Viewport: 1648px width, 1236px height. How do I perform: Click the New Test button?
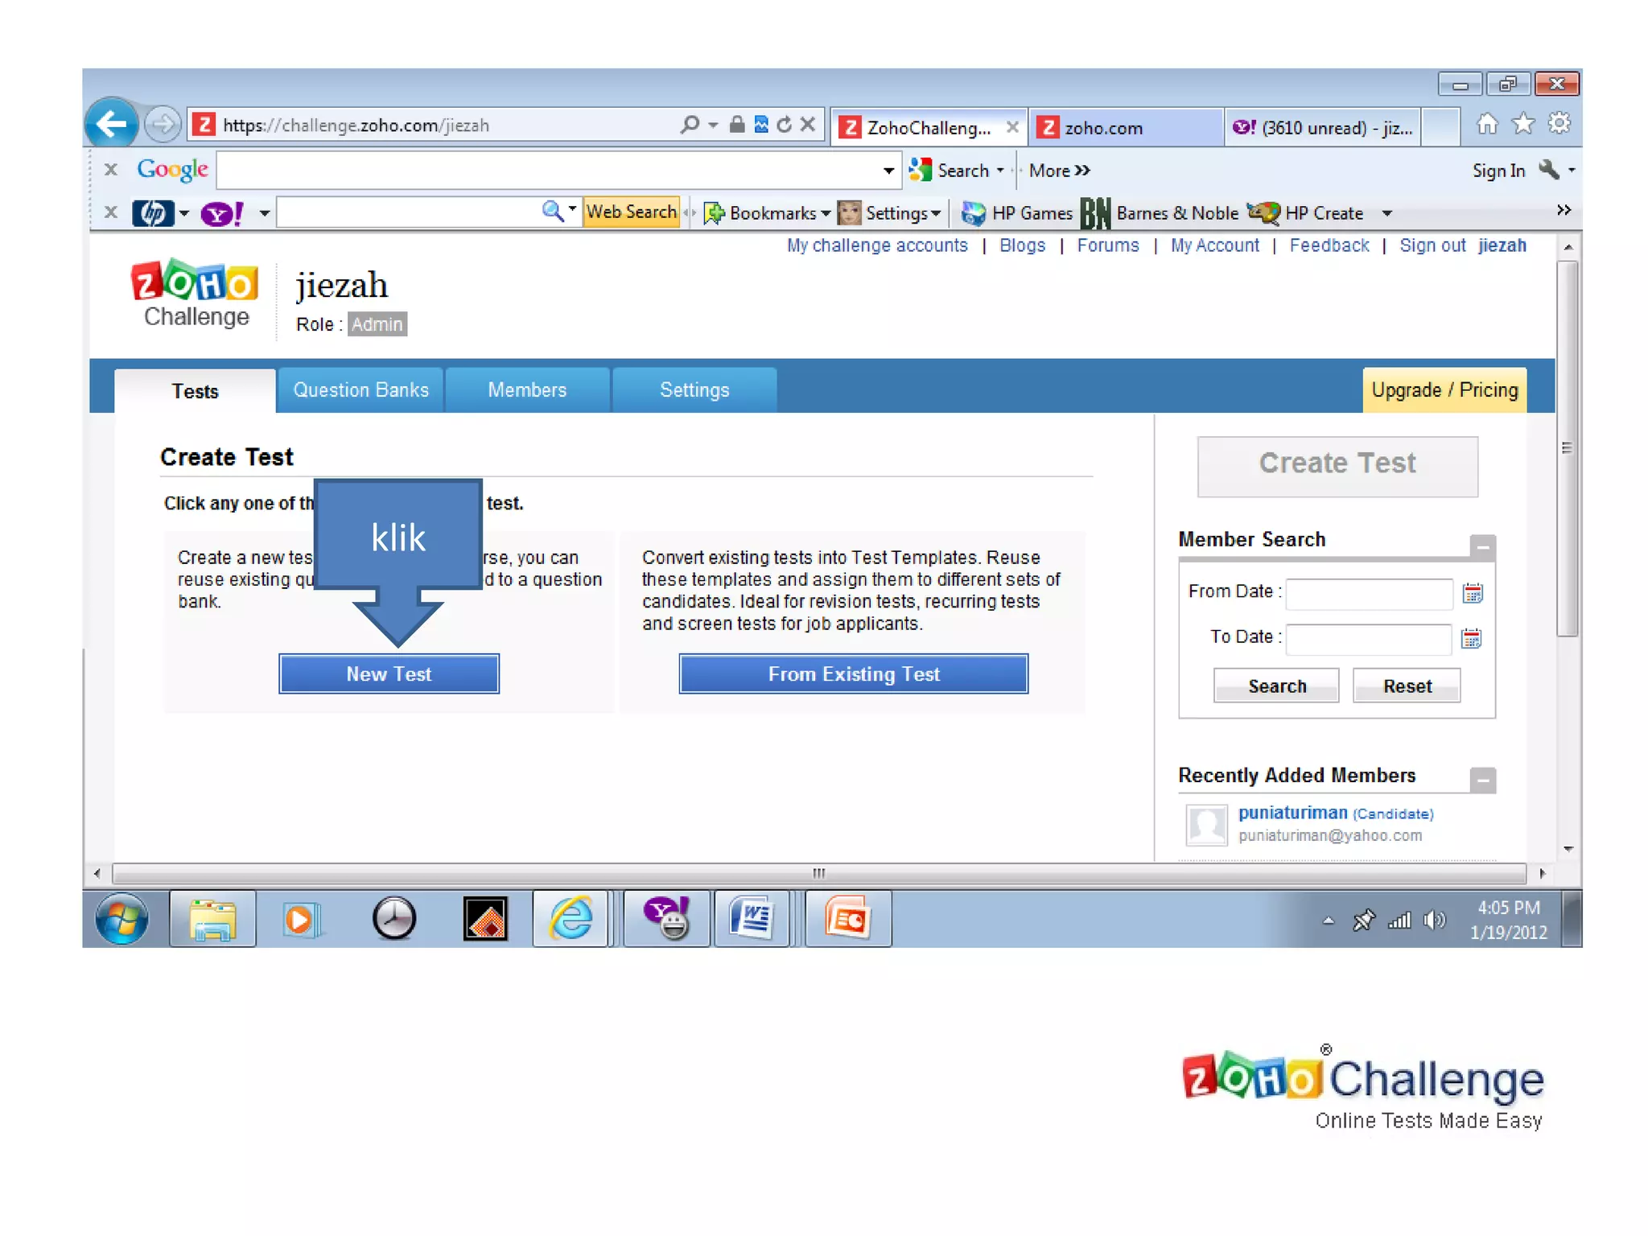[x=389, y=674]
